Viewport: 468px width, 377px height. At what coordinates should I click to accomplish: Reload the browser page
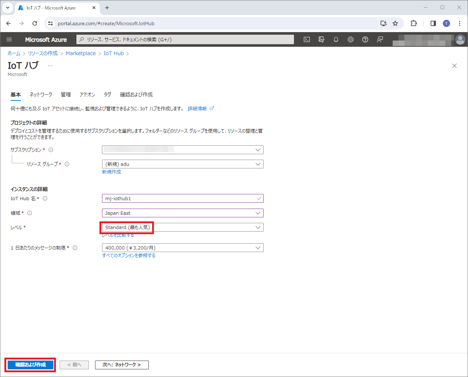click(x=35, y=23)
